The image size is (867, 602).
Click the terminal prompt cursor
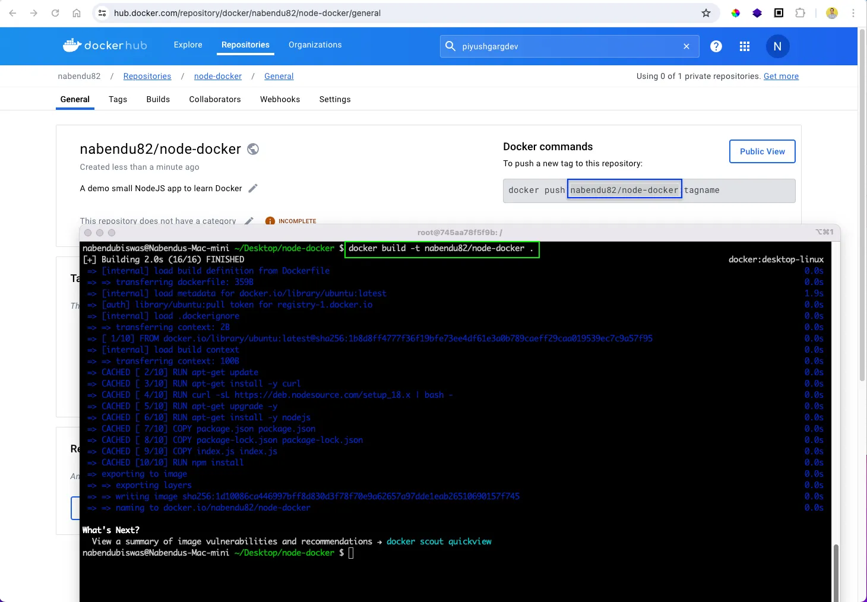[x=351, y=553]
